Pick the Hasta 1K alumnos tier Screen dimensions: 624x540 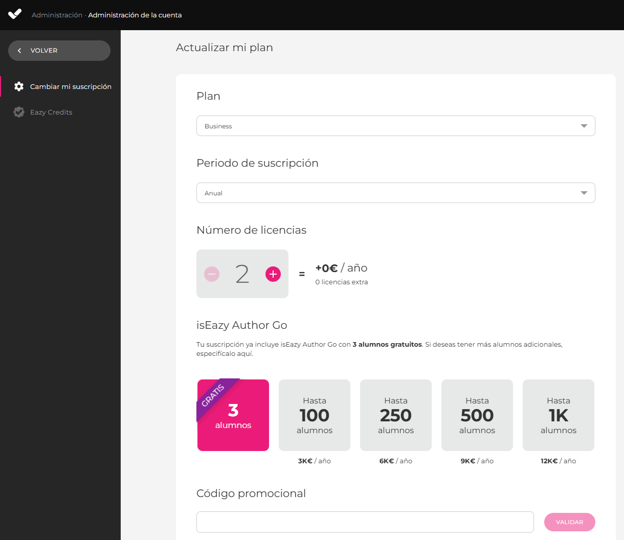tap(559, 415)
